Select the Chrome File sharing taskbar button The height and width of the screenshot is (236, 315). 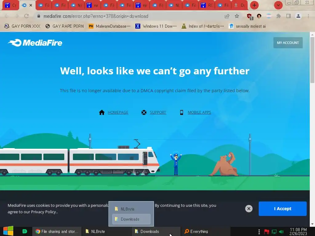click(57, 231)
